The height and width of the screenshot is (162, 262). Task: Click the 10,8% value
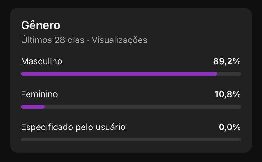point(227,94)
